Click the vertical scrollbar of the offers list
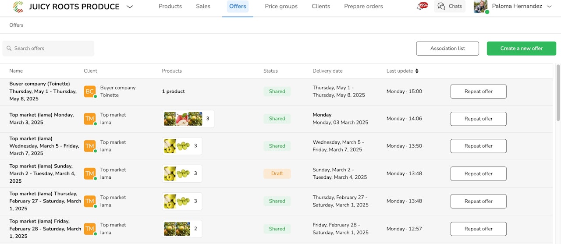This screenshot has width=561, height=244. [x=558, y=92]
